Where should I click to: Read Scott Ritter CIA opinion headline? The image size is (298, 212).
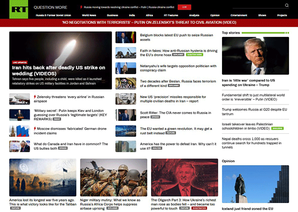(176, 115)
